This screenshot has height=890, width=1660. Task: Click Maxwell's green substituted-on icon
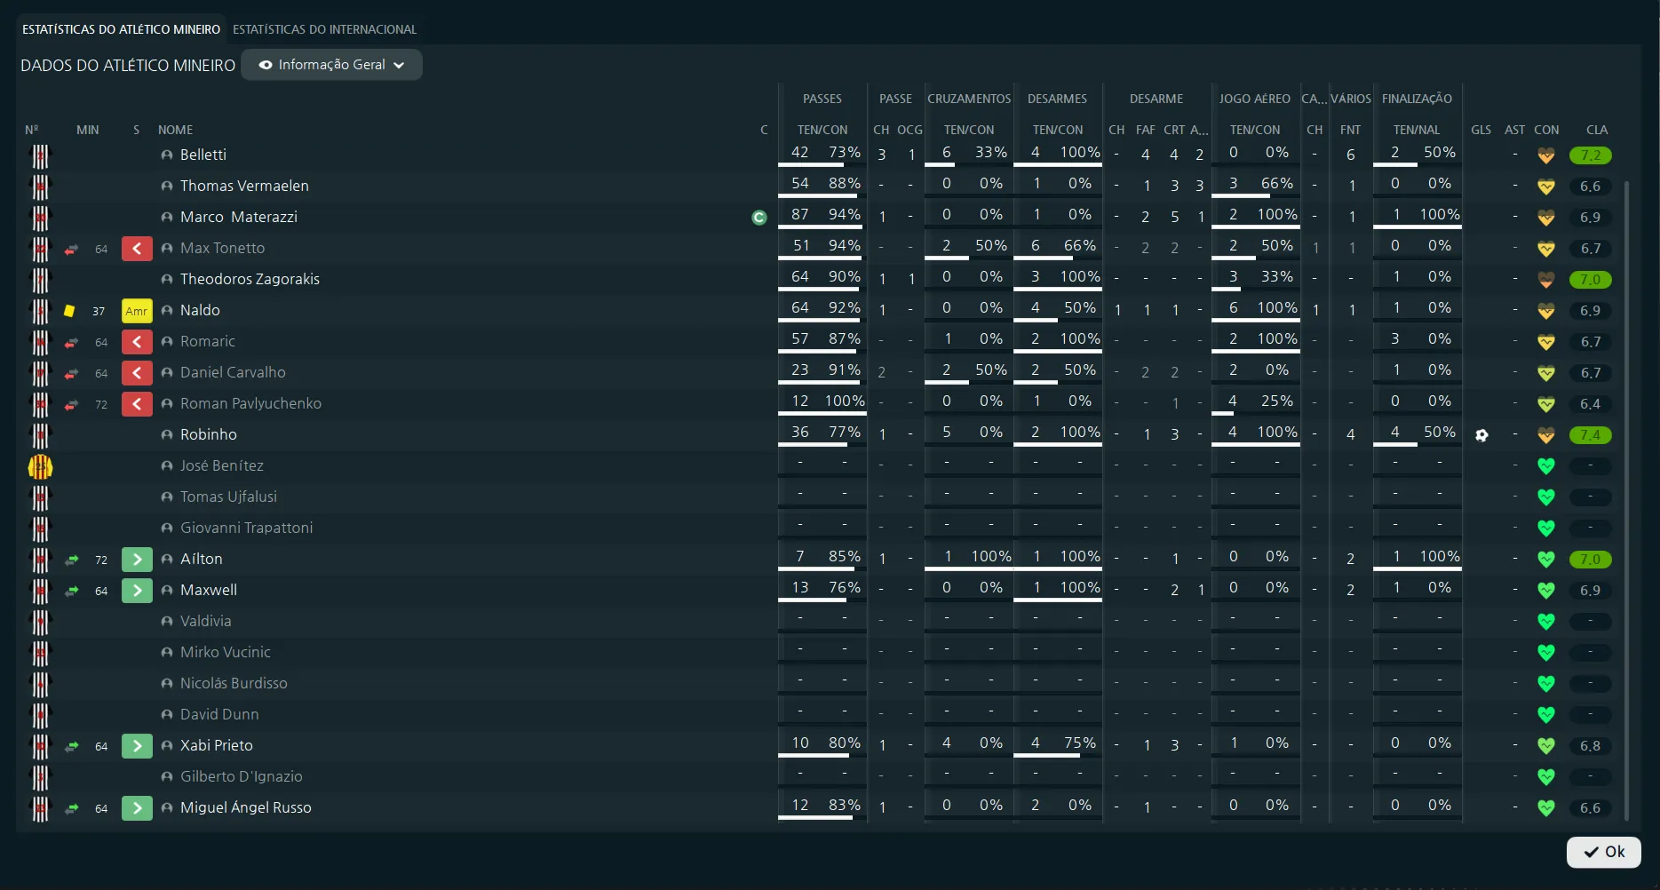[x=137, y=591]
